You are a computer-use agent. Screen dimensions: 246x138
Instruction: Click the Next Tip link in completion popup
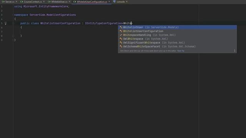point(181,51)
